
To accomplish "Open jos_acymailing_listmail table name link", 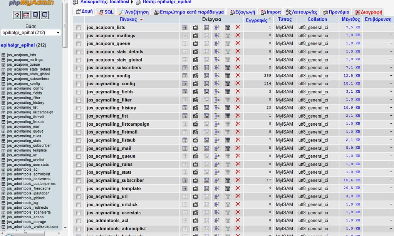I will [112, 132].
